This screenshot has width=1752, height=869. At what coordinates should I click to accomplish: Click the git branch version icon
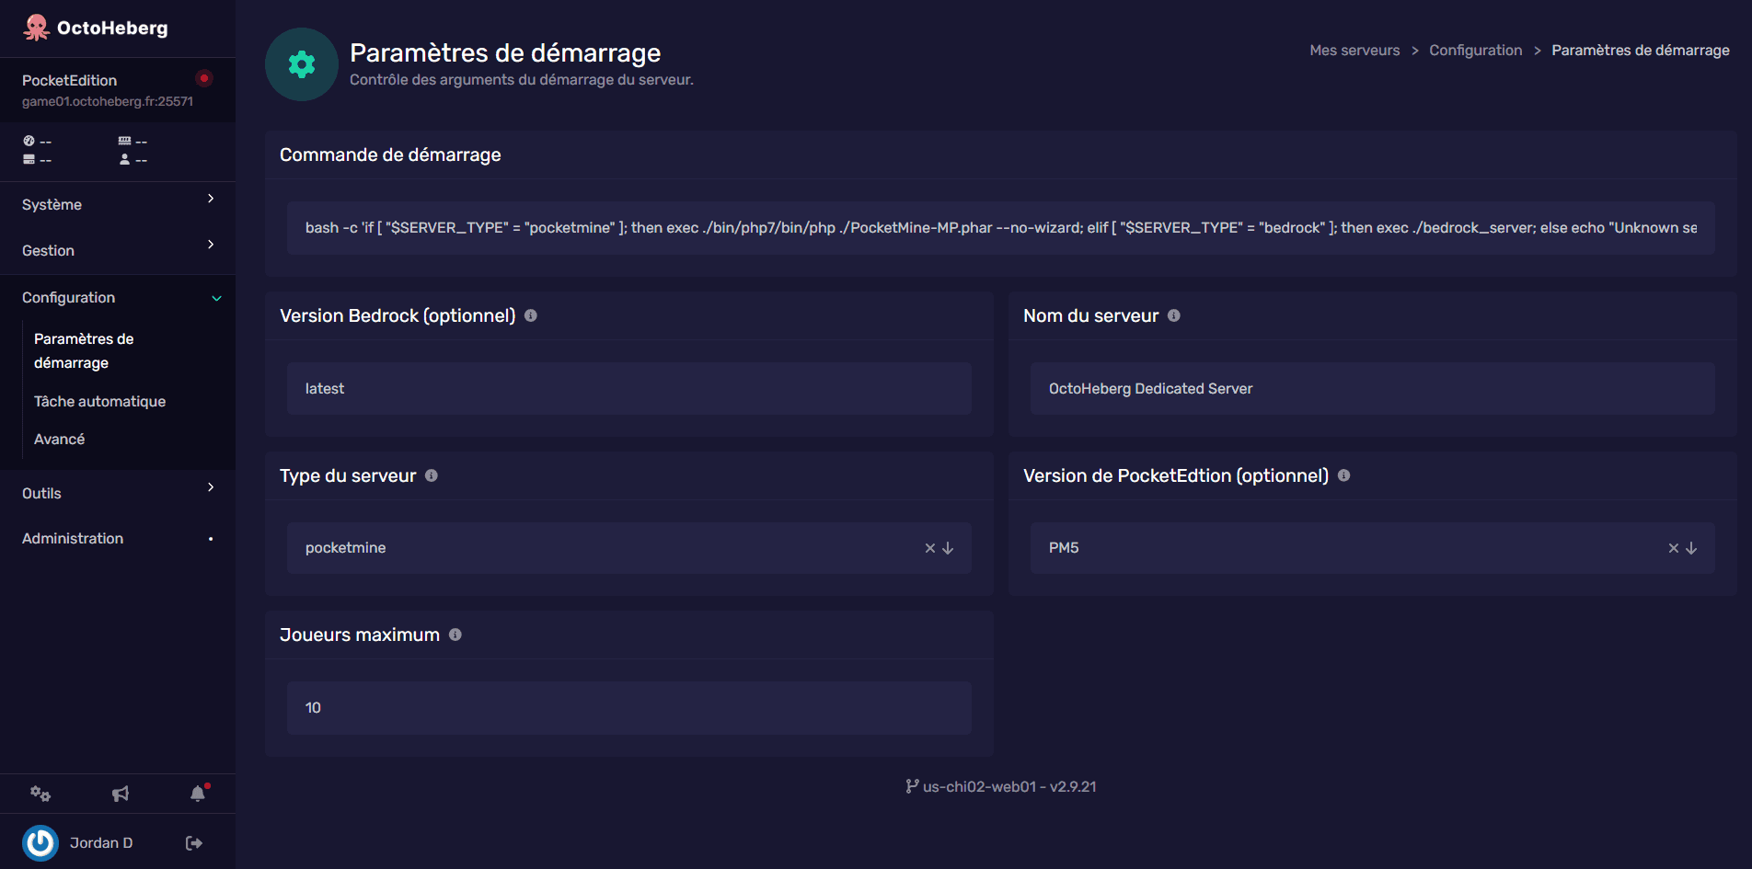click(x=912, y=786)
